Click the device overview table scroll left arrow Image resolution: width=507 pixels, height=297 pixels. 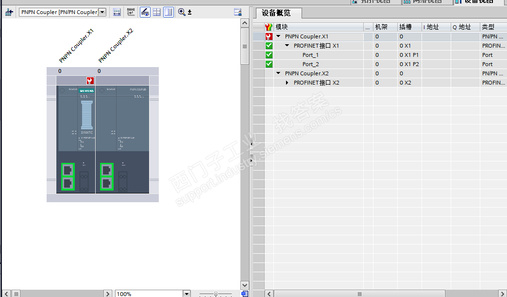(269, 294)
